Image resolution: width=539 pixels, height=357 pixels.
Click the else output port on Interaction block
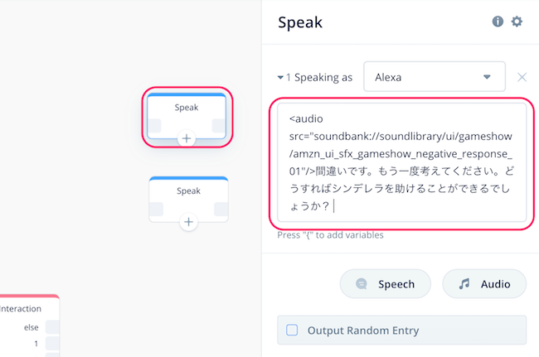pyautogui.click(x=52, y=327)
